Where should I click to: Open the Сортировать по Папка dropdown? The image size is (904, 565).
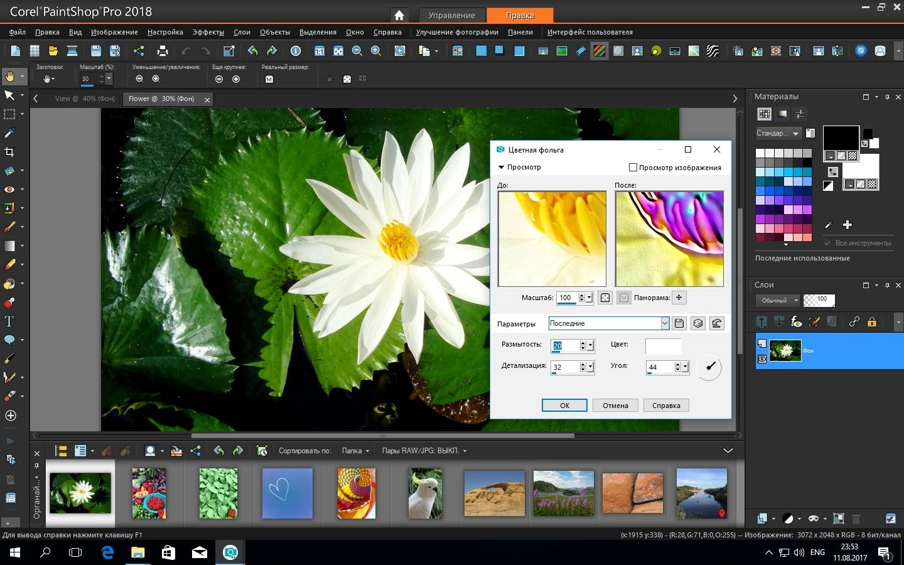coord(355,451)
